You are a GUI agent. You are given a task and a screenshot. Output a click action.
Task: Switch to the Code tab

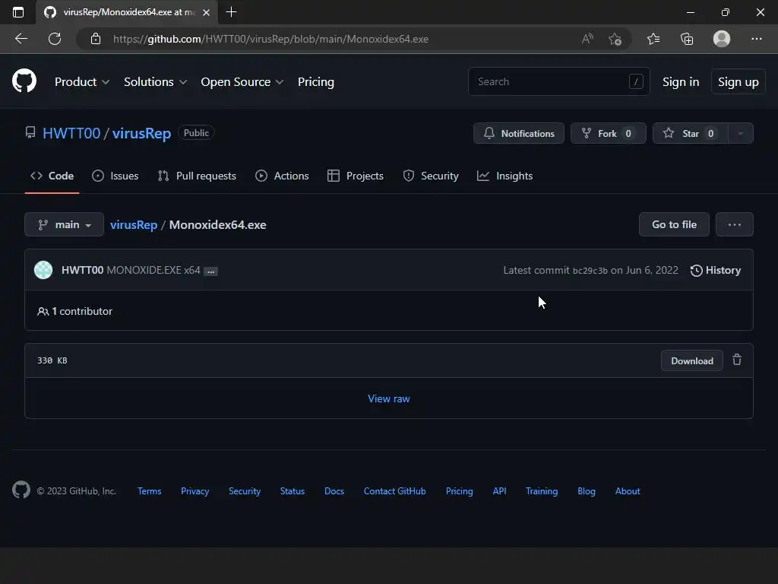click(x=52, y=176)
